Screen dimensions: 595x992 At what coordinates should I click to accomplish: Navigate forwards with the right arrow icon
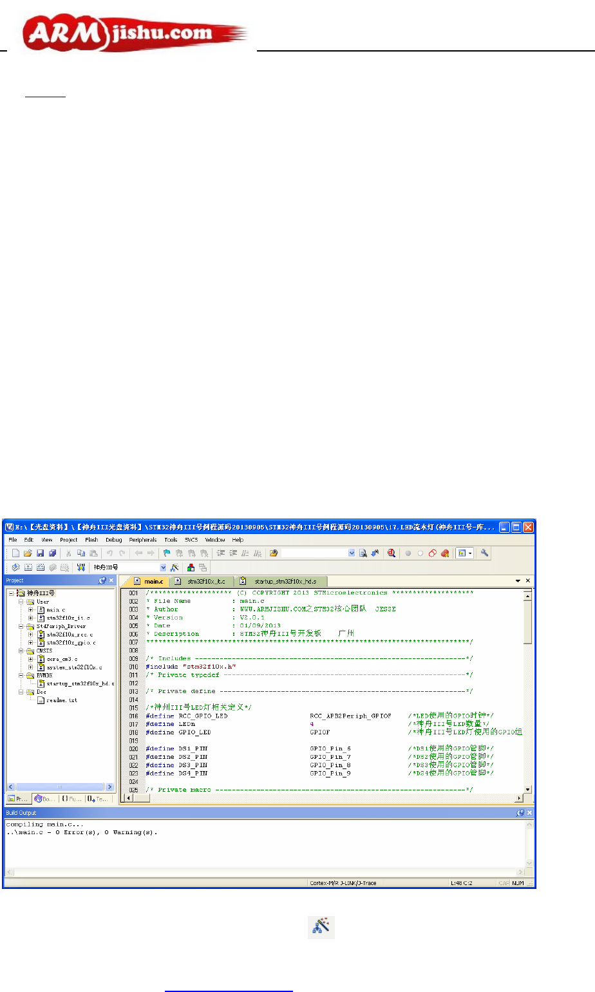click(x=151, y=553)
